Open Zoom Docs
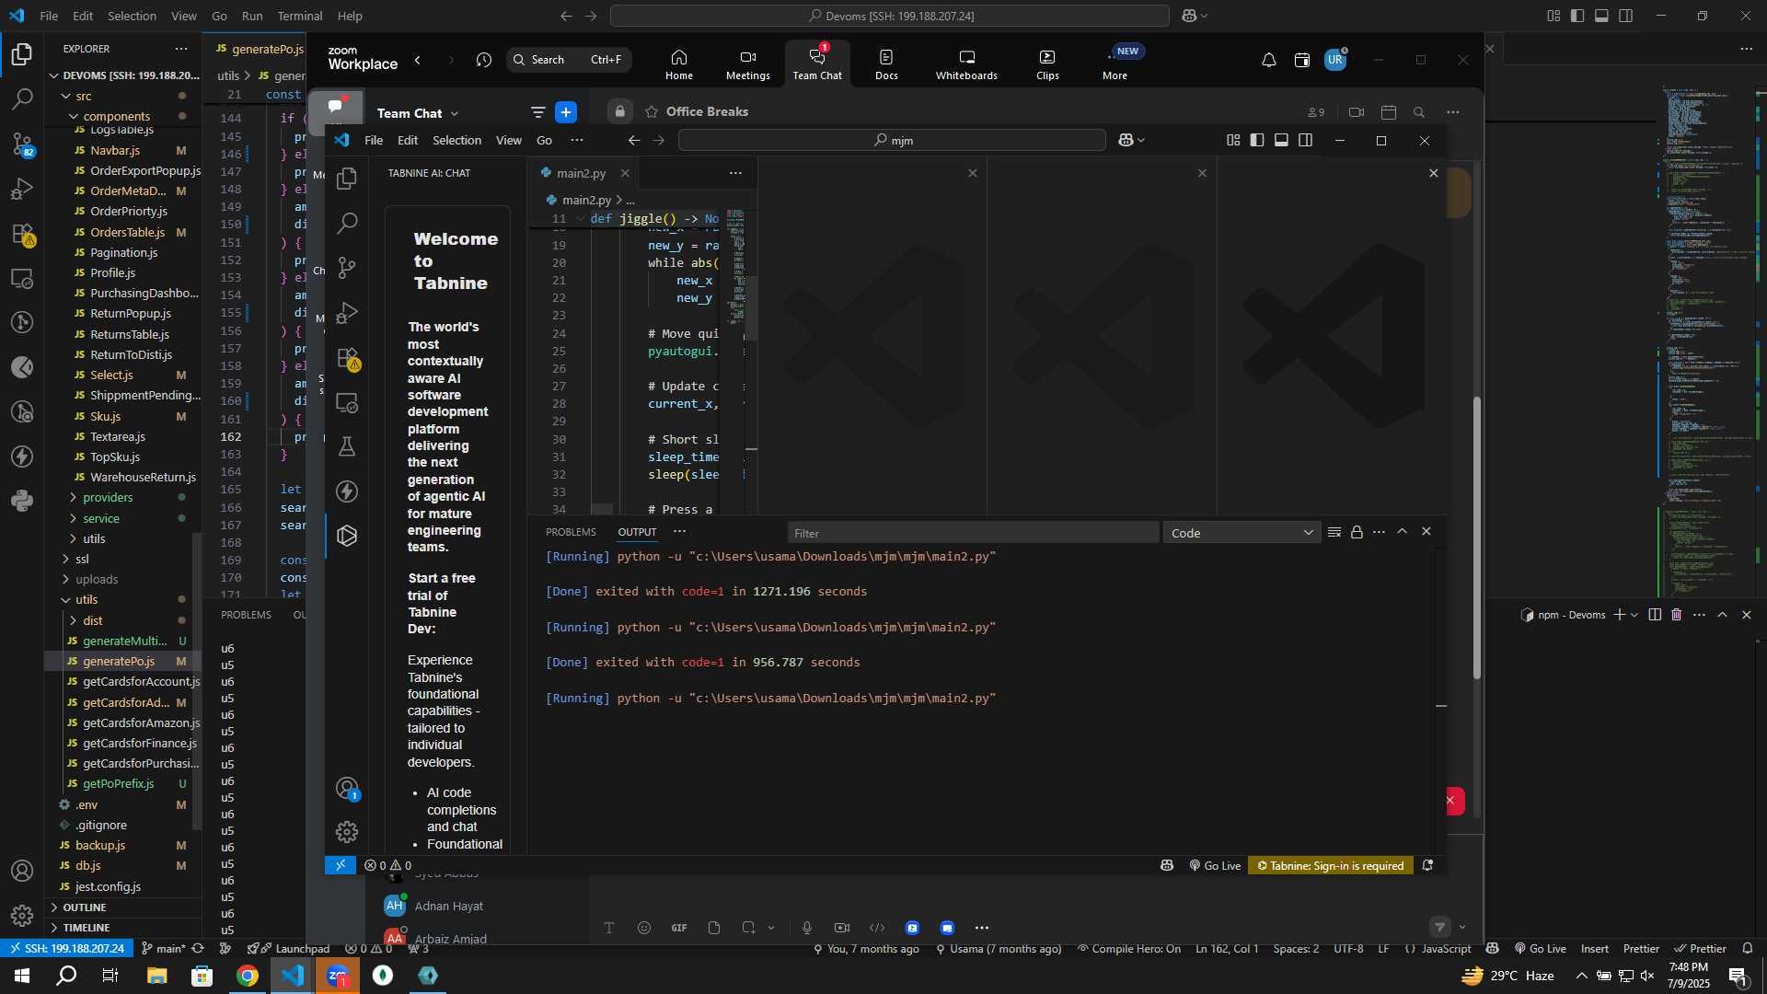Viewport: 1767px width, 994px height. tap(886, 64)
